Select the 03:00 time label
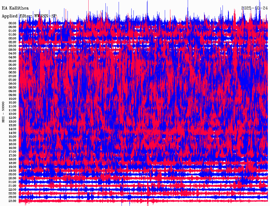Viewport: 270px width, 206px height. 12,46
